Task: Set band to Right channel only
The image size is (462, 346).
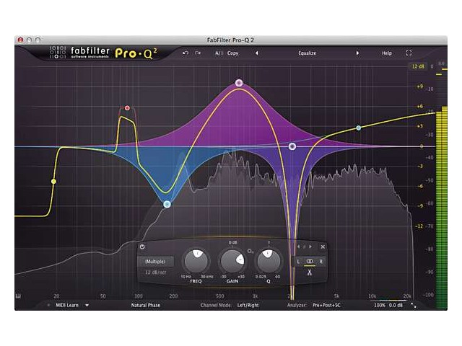Action: coord(321,261)
